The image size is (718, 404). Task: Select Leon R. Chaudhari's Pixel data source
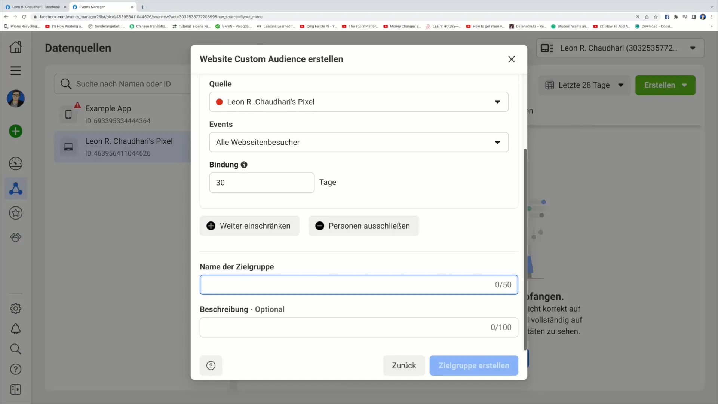coord(123,147)
